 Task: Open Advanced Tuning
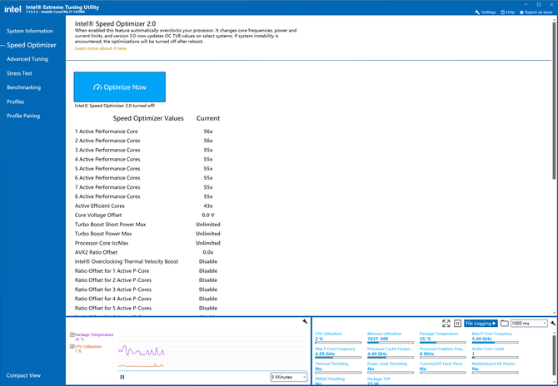coord(27,59)
